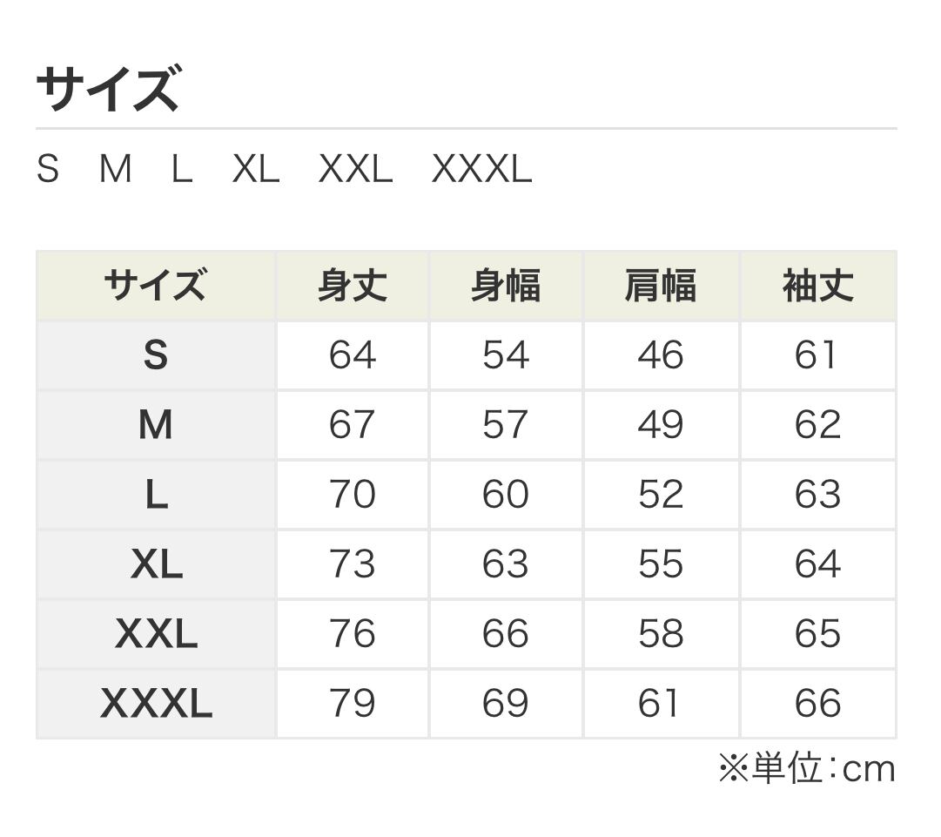The height and width of the screenshot is (837, 941).
Task: Click the 袖丈 column header
Action: 817,286
